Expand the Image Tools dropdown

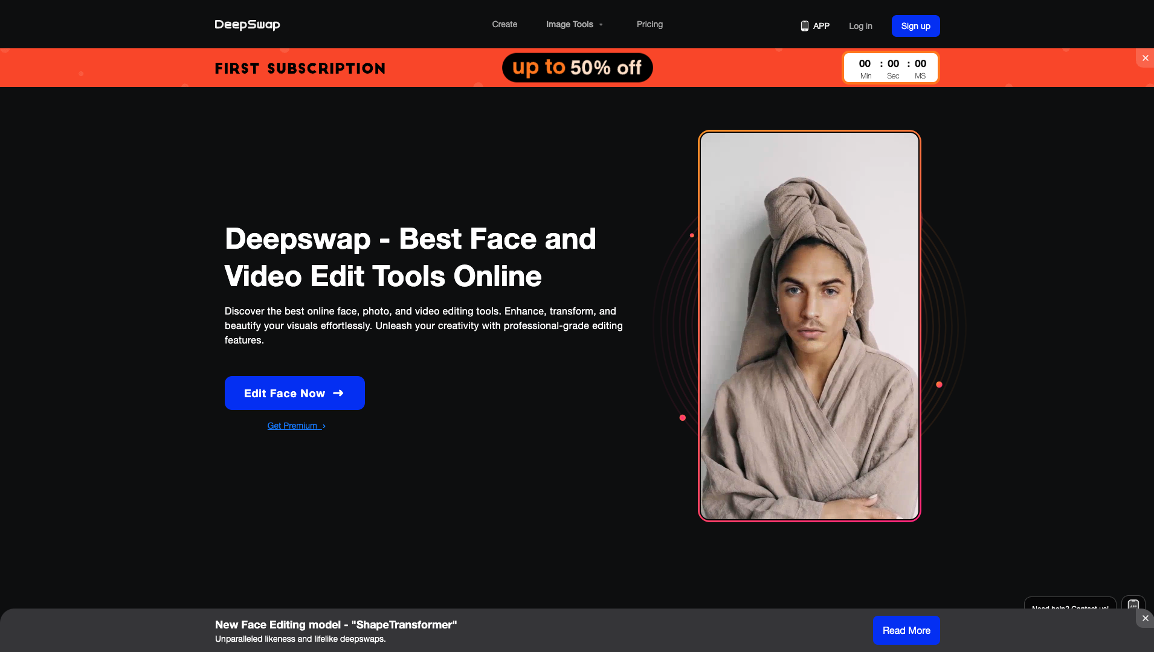pos(600,25)
